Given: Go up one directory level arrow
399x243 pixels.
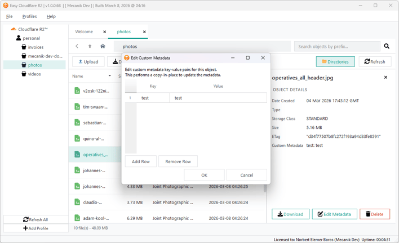Looking at the screenshot, I should (90, 46).
